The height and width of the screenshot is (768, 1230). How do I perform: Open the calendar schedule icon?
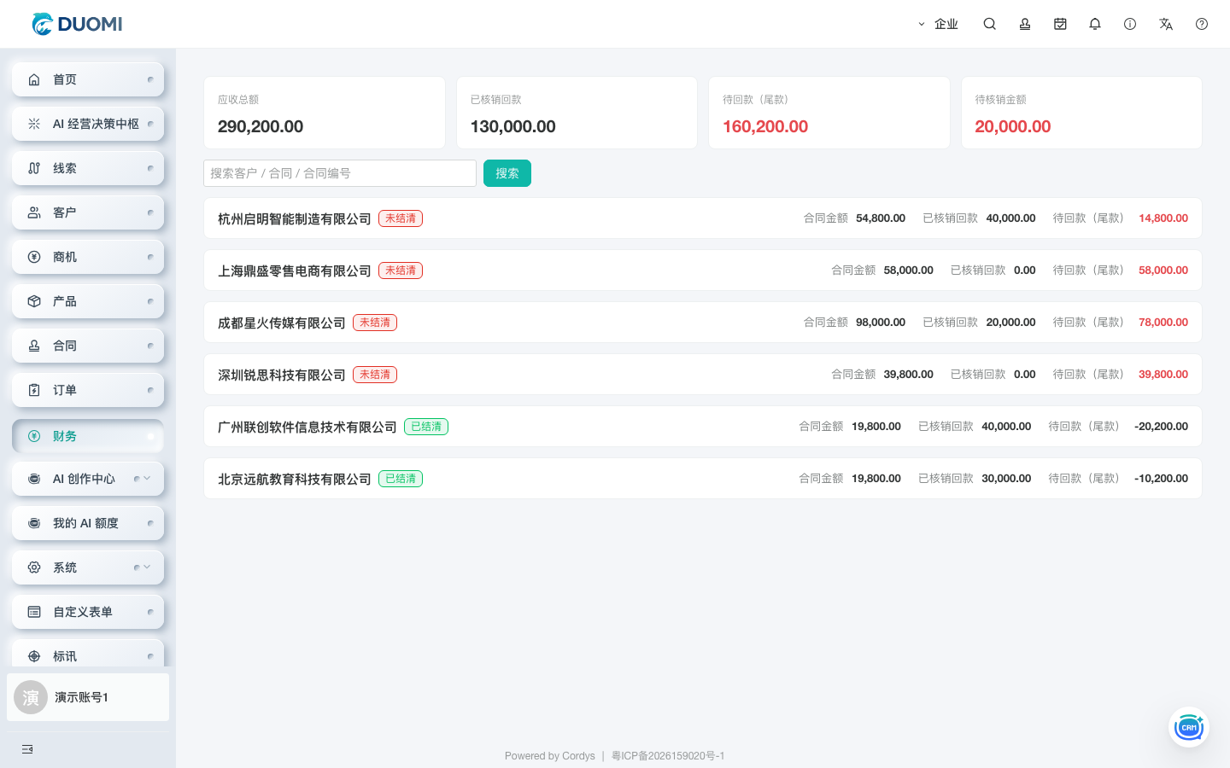point(1060,24)
